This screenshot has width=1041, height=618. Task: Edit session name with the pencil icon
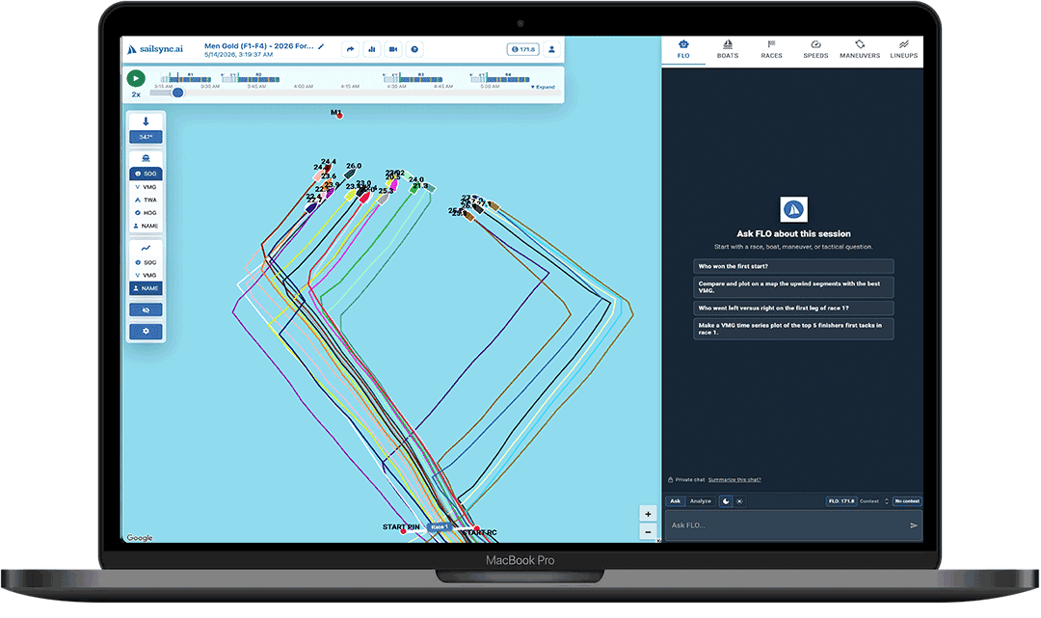pos(321,46)
